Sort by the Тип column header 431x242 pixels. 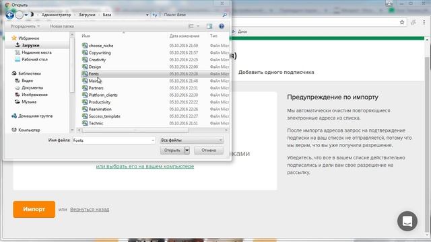[213, 36]
